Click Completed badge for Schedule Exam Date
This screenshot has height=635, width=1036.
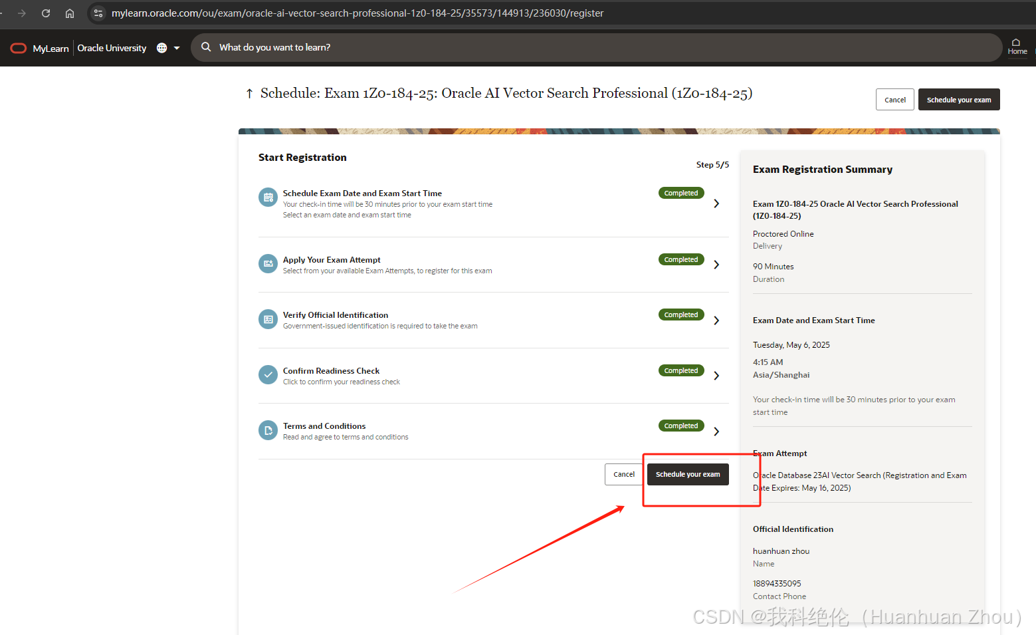(x=681, y=193)
